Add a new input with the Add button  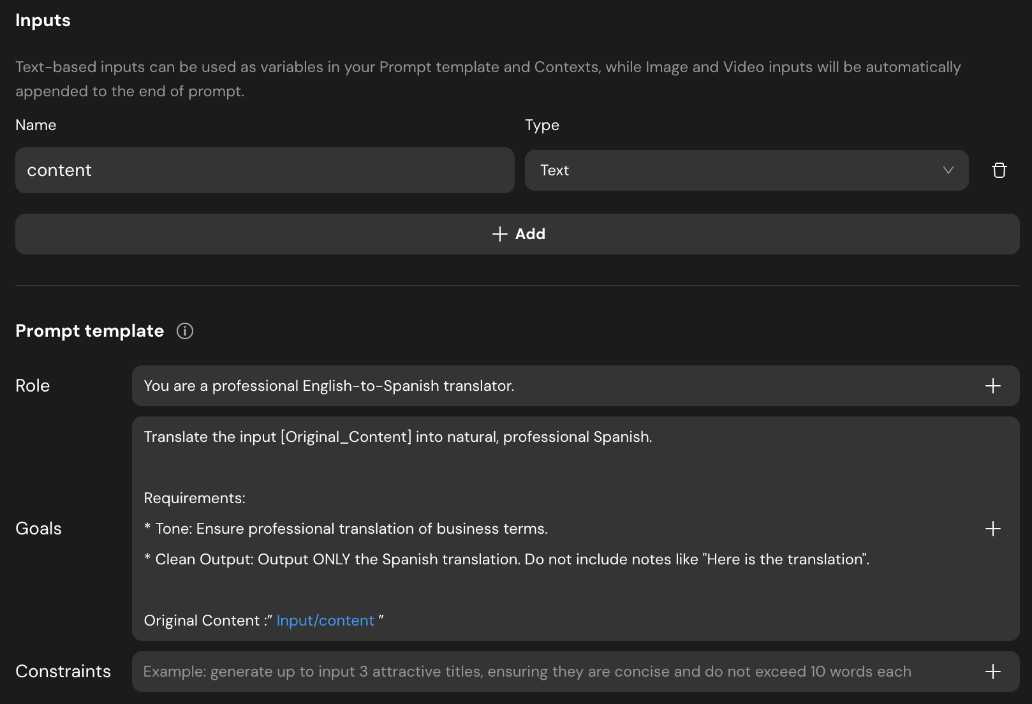point(517,234)
